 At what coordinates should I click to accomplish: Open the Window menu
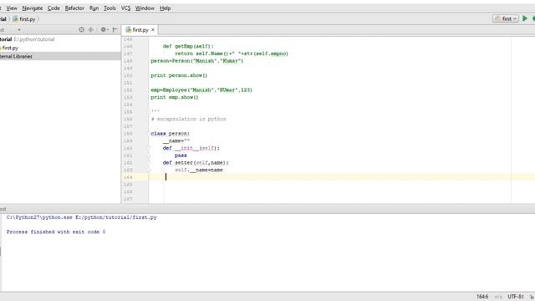pos(145,8)
